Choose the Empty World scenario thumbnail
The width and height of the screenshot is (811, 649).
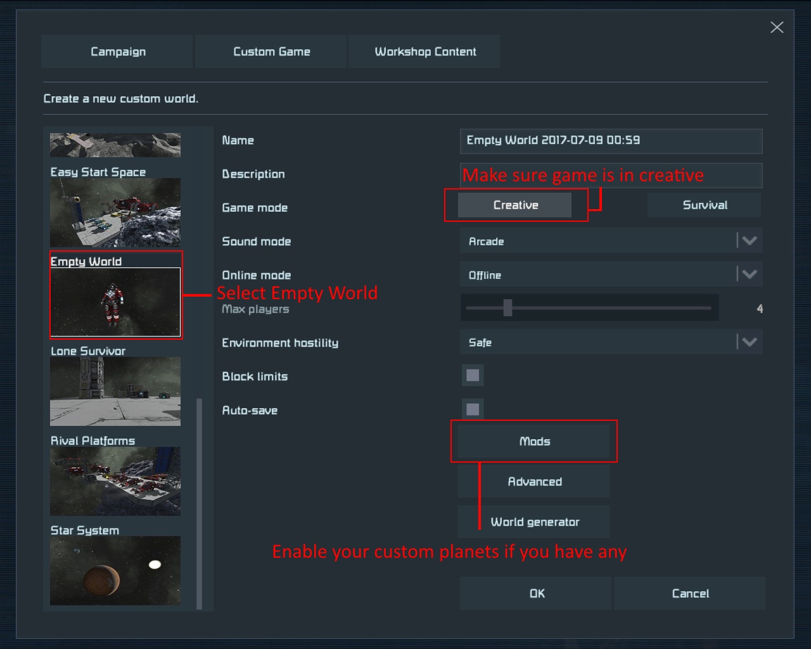click(115, 302)
